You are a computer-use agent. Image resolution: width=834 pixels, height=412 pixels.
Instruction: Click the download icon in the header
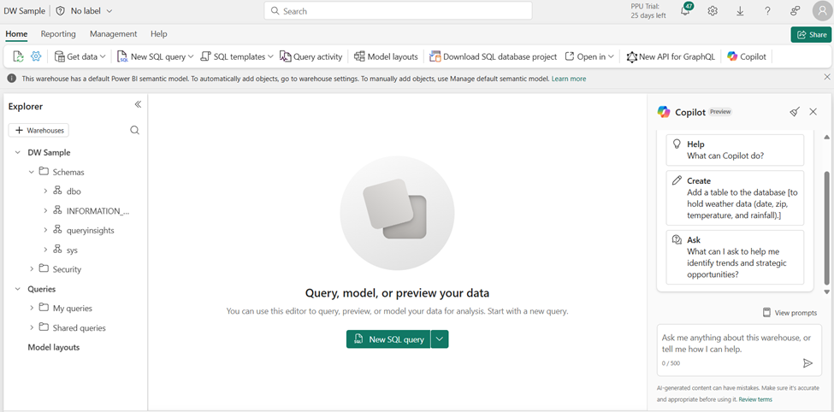[740, 10]
